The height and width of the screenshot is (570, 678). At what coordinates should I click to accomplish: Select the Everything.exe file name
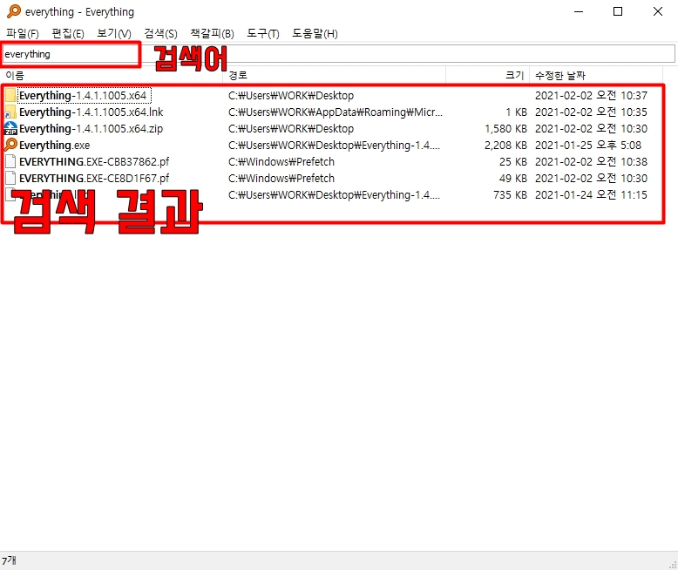[x=55, y=146]
